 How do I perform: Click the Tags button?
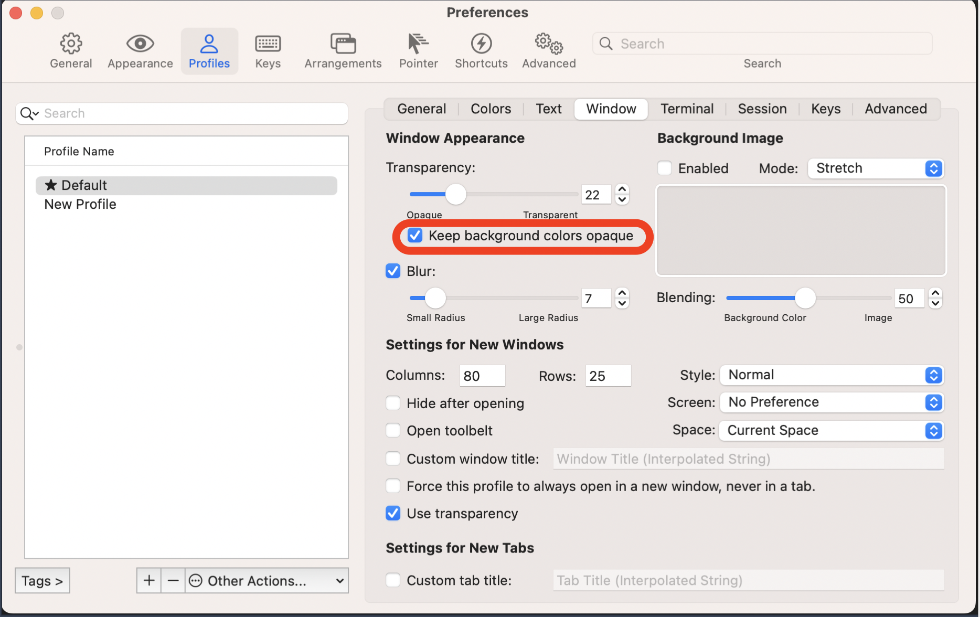(42, 580)
